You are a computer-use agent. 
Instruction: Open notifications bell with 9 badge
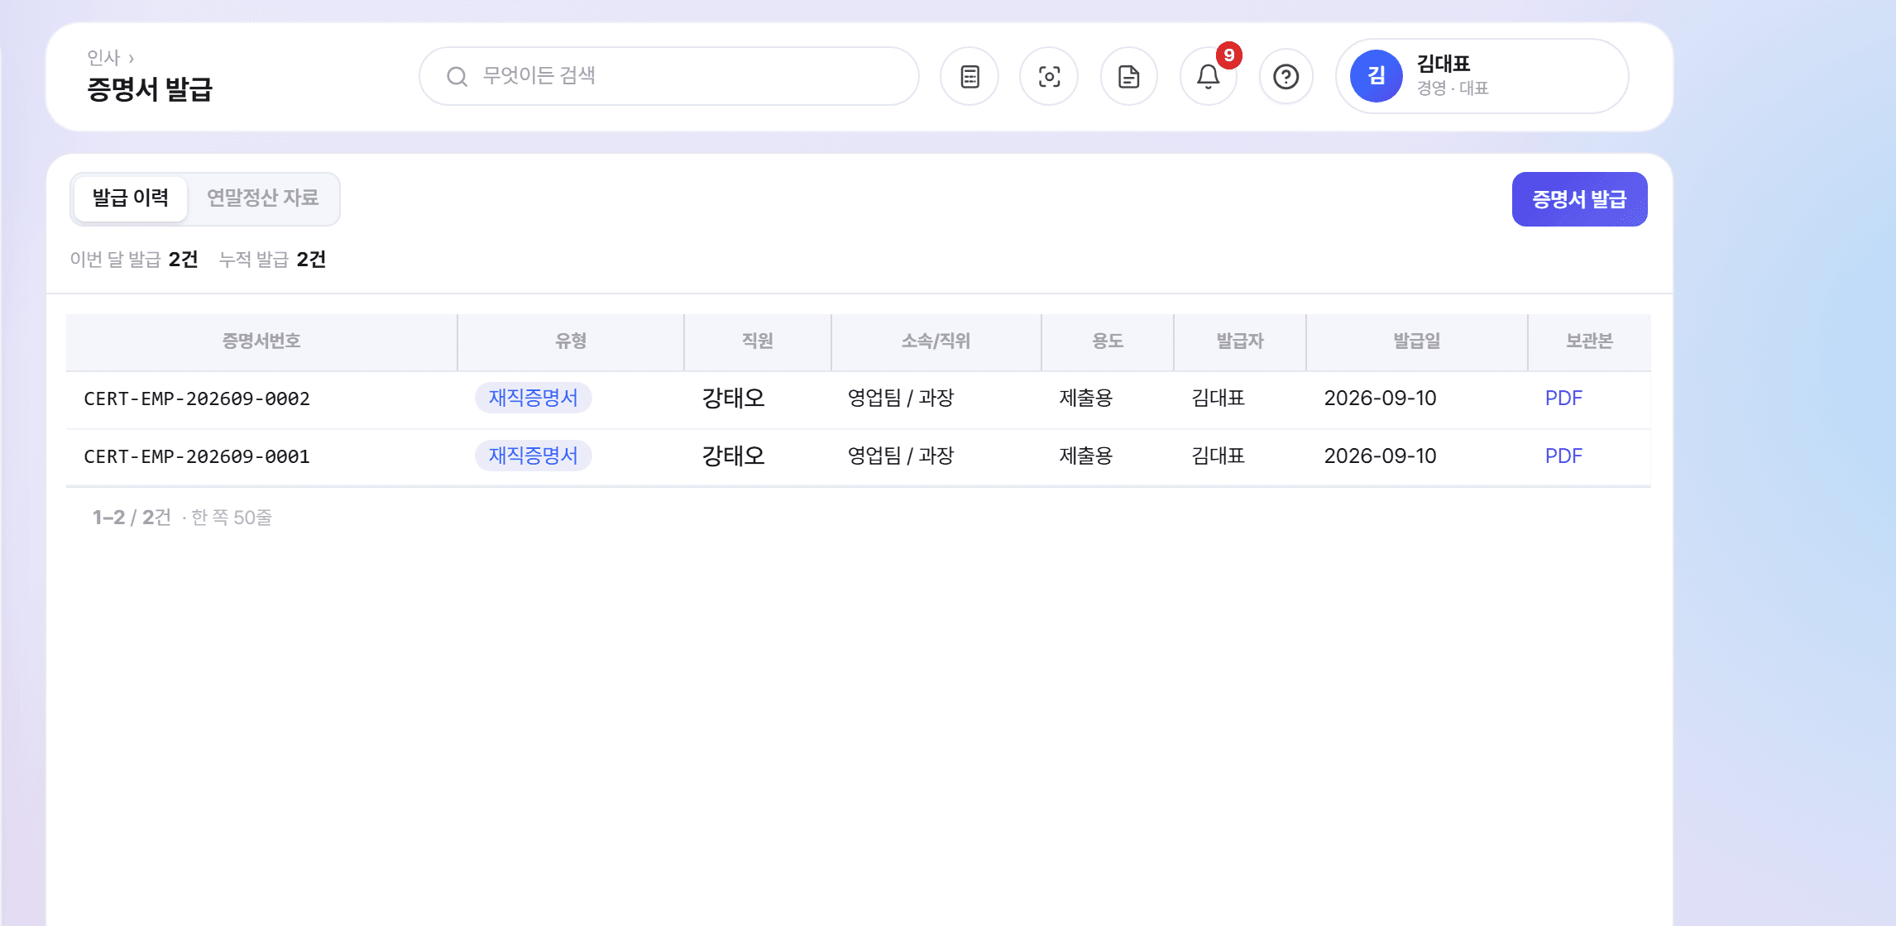1209,77
